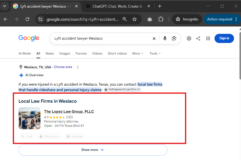The image size is (241, 160).
Task: Click the AI Overview sparkle icon
Action: point(21,75)
